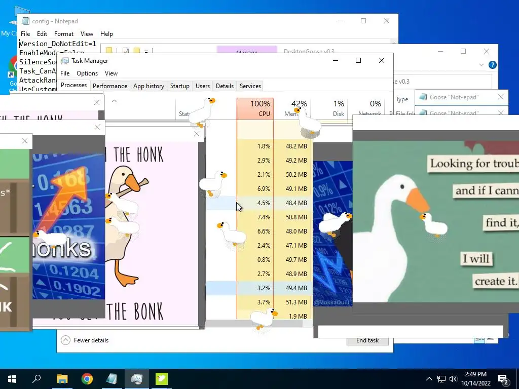Screen dimensions: 519x389
Task: Click the End task button
Action: [367, 341]
